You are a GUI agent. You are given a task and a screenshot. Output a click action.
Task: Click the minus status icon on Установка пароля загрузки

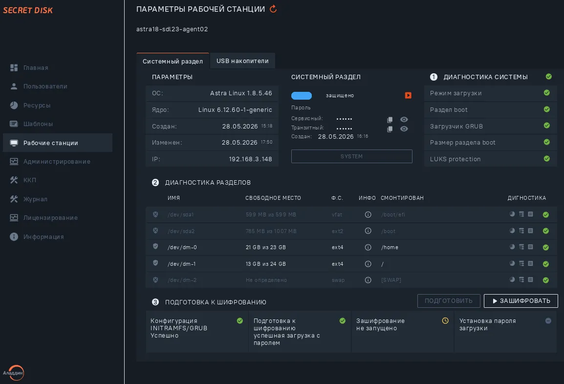tap(548, 320)
